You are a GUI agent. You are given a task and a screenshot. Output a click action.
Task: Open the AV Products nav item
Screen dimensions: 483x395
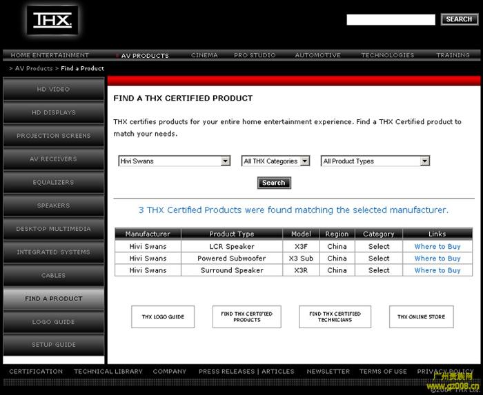(145, 55)
